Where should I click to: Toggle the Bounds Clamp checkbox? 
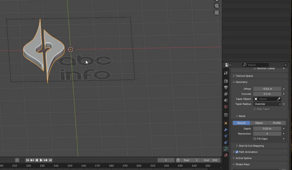tap(255, 68)
